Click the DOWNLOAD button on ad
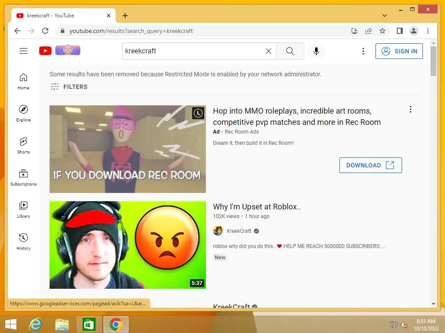The image size is (445, 333). pyautogui.click(x=371, y=165)
